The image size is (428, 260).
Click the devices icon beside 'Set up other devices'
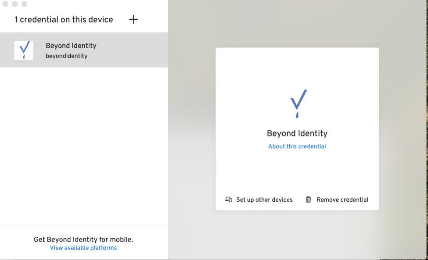[x=228, y=199]
